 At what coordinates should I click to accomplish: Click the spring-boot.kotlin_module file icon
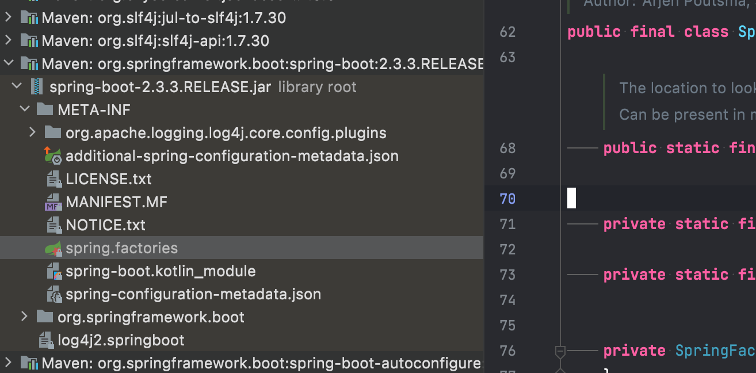[54, 271]
